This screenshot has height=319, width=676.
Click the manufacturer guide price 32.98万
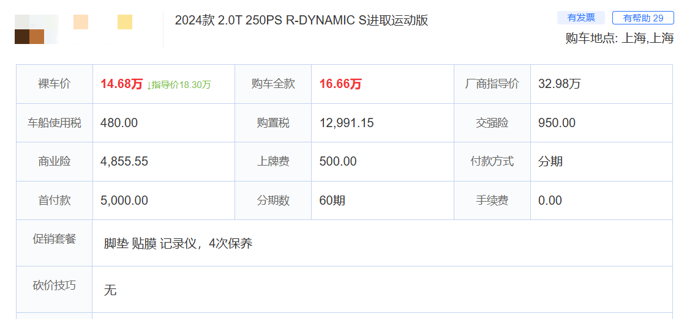point(559,84)
